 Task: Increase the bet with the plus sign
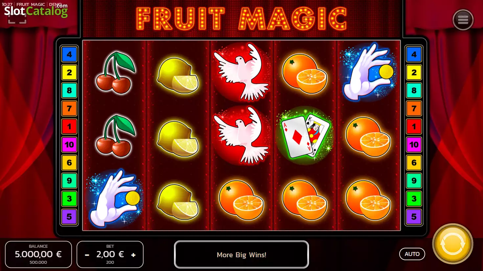(x=133, y=255)
